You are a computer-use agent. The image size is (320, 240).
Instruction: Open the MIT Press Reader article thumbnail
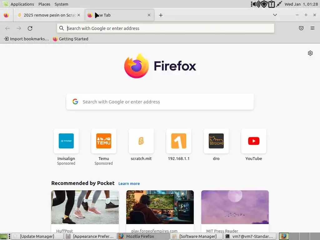coord(235,207)
